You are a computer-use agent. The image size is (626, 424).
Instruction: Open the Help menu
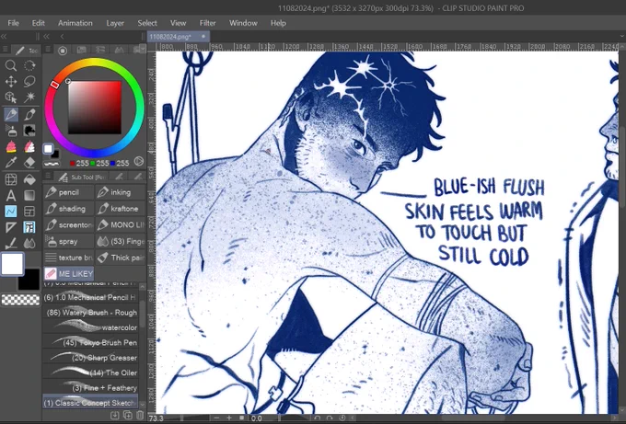278,23
